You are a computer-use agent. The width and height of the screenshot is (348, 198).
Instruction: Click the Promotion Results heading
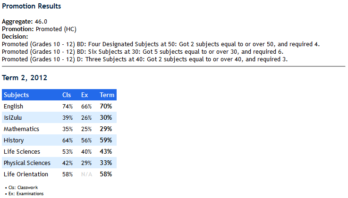[31, 7]
